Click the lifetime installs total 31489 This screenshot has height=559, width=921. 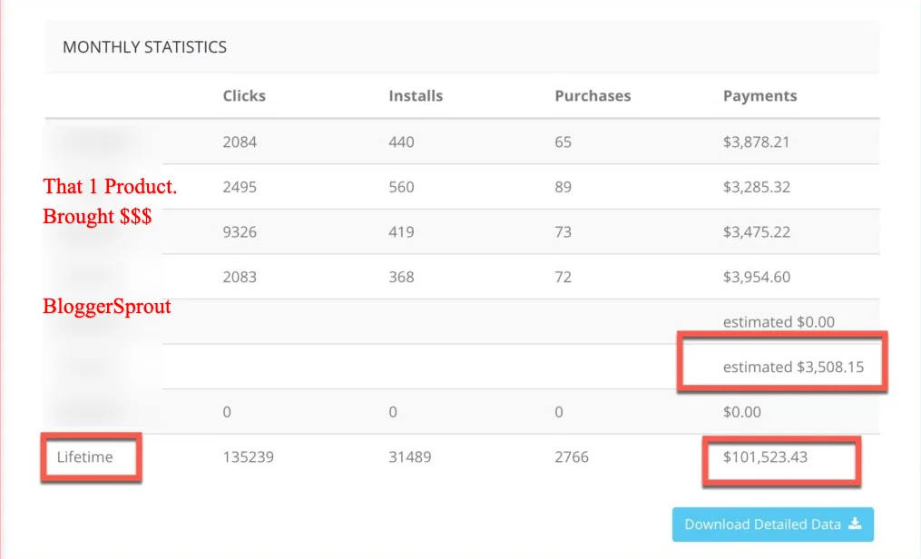(410, 457)
